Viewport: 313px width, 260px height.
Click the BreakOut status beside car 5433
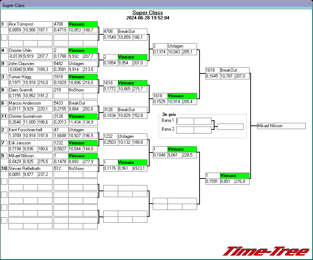point(83,103)
